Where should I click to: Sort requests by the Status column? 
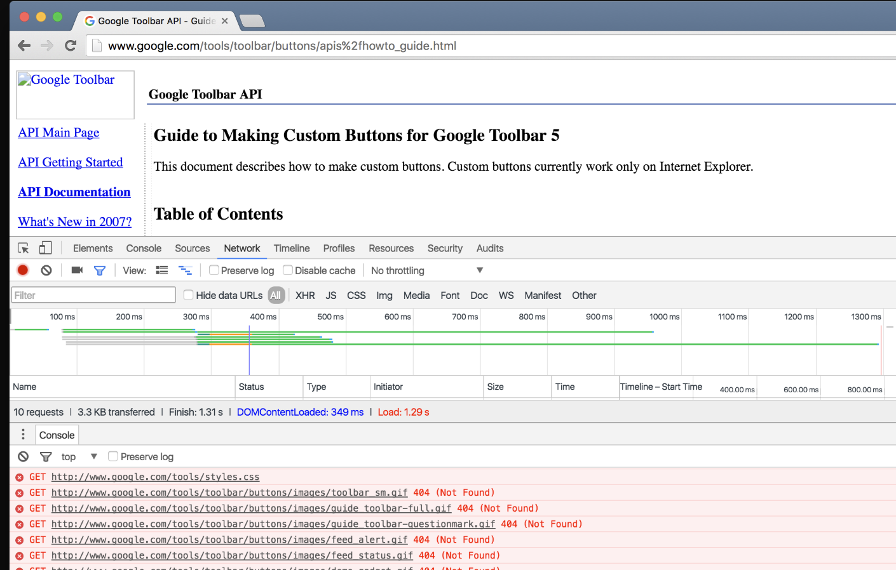tap(269, 387)
